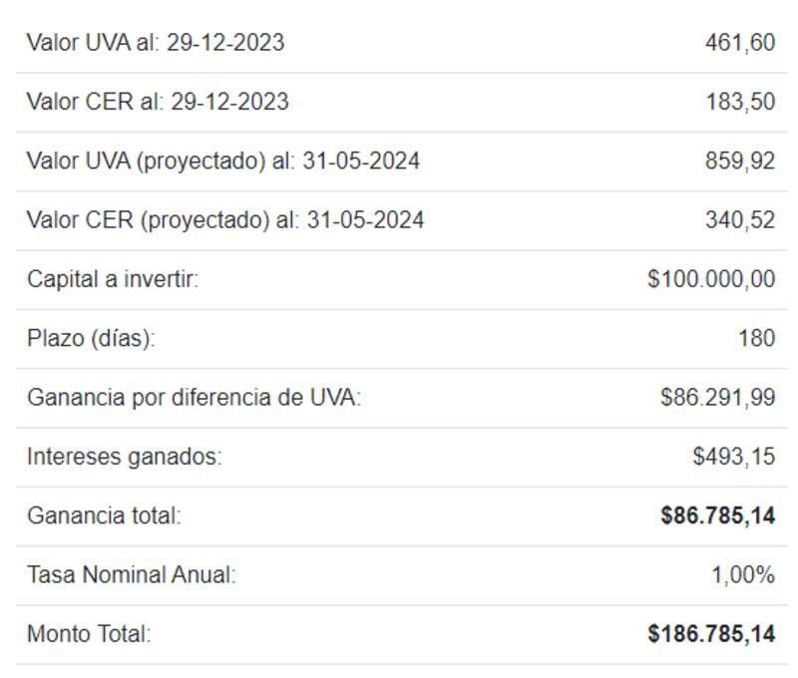Click the 'Valor CER al: 29-12-2023' label
The height and width of the screenshot is (678, 798).
(158, 102)
